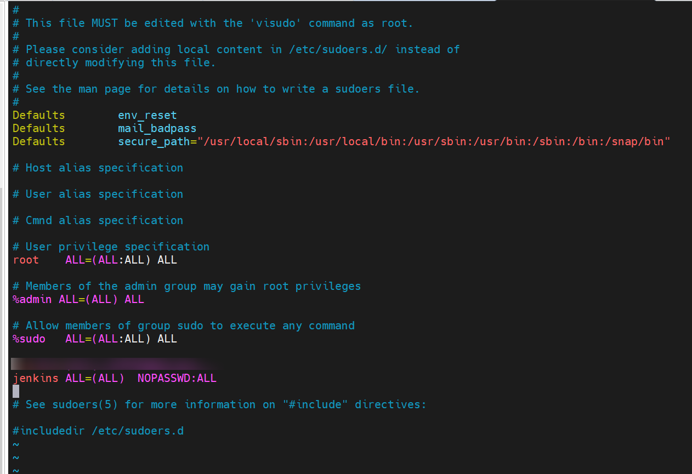Image resolution: width=692 pixels, height=474 pixels.
Task: Click the first 'Defaults' keyword
Action: 38,115
